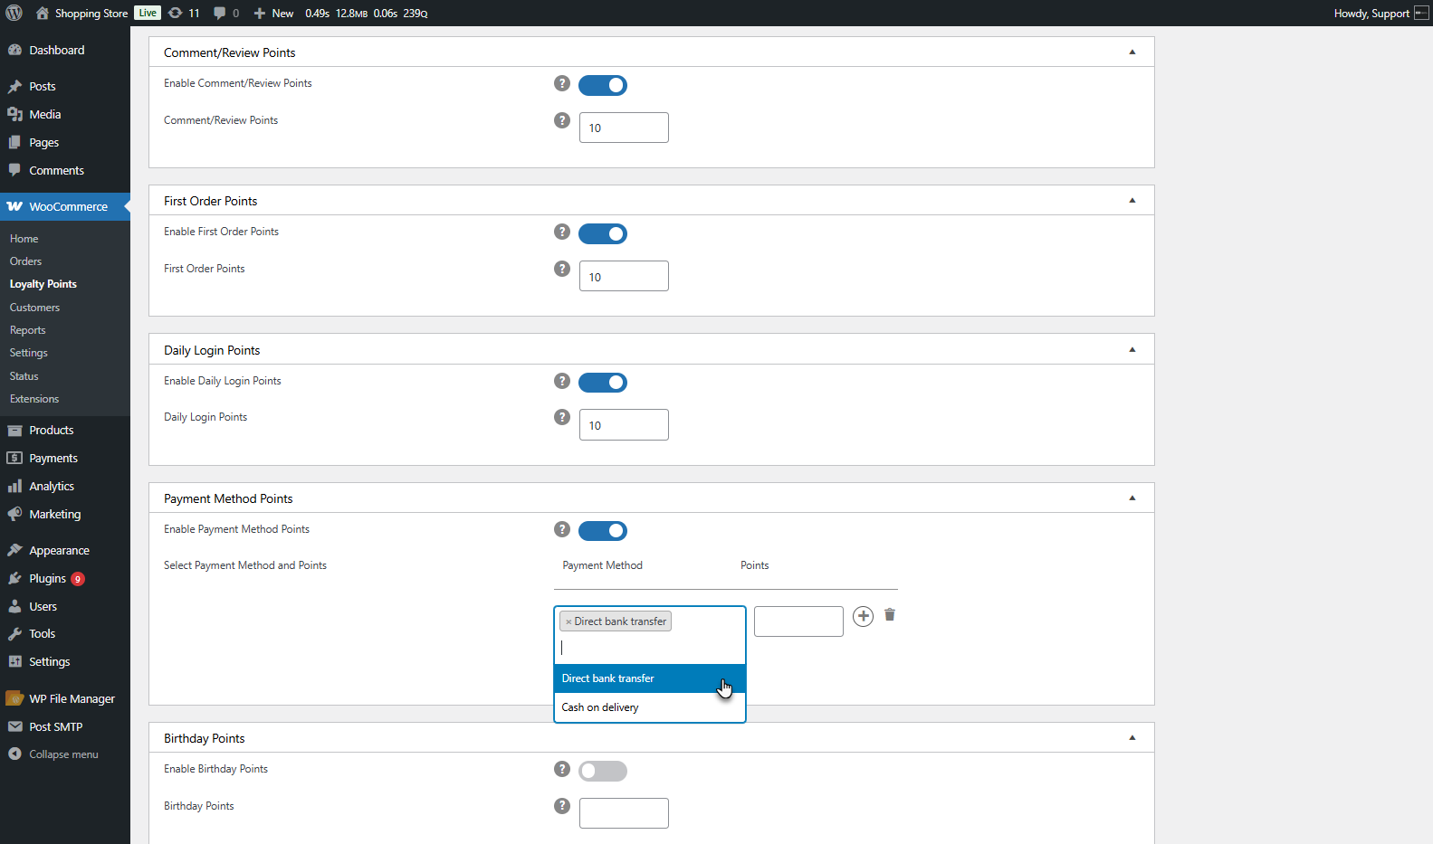Viewport: 1433px width, 844px height.
Task: Switch off Payment Method Points toggle
Action: [x=603, y=531]
